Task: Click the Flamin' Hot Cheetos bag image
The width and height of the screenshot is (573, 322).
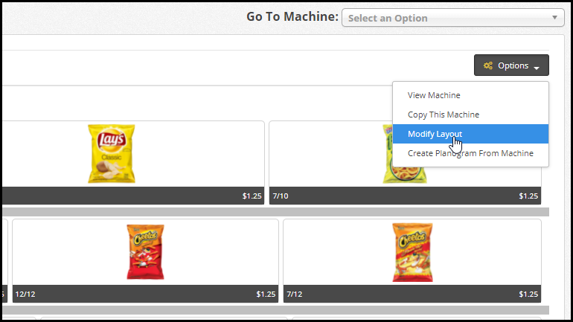Action: click(412, 252)
